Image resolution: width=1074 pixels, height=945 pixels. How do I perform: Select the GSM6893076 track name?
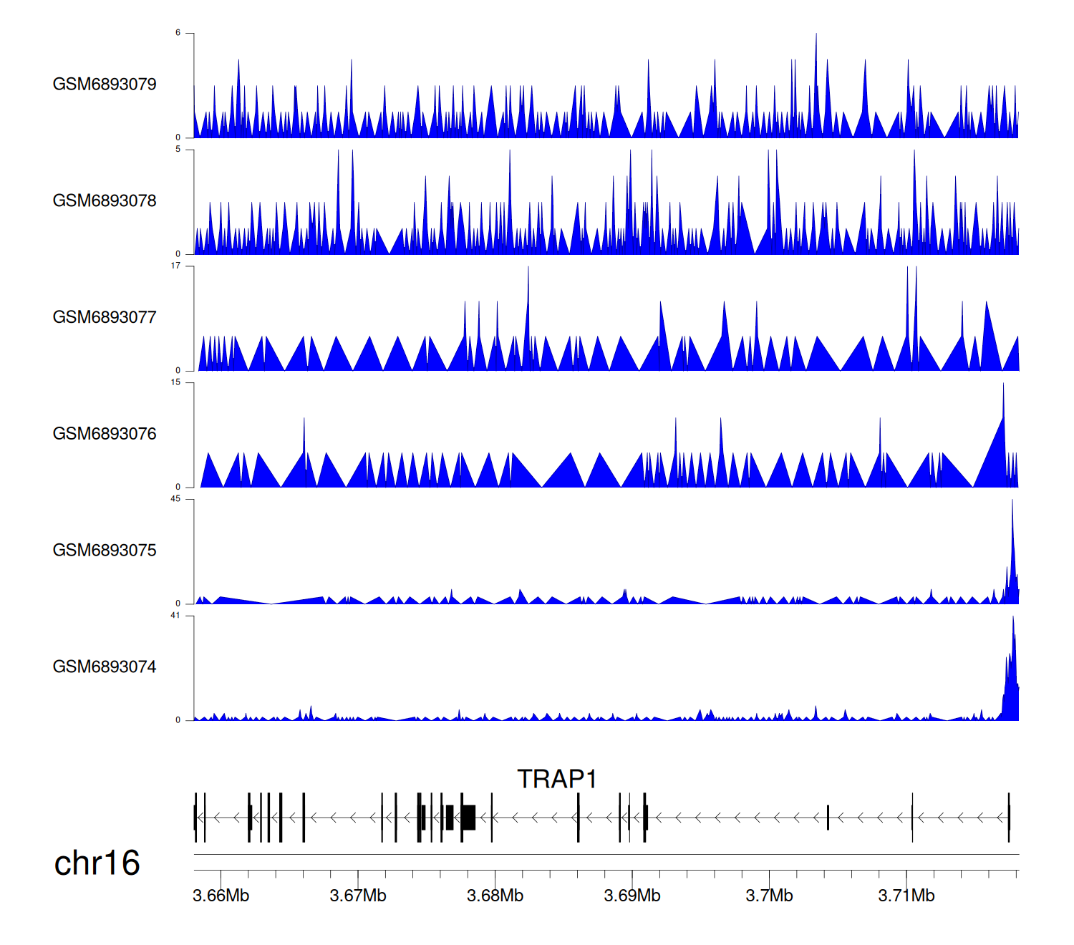click(105, 434)
